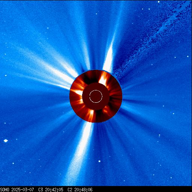
Task: Select the bright star below the southern streamer
Action: point(99,161)
